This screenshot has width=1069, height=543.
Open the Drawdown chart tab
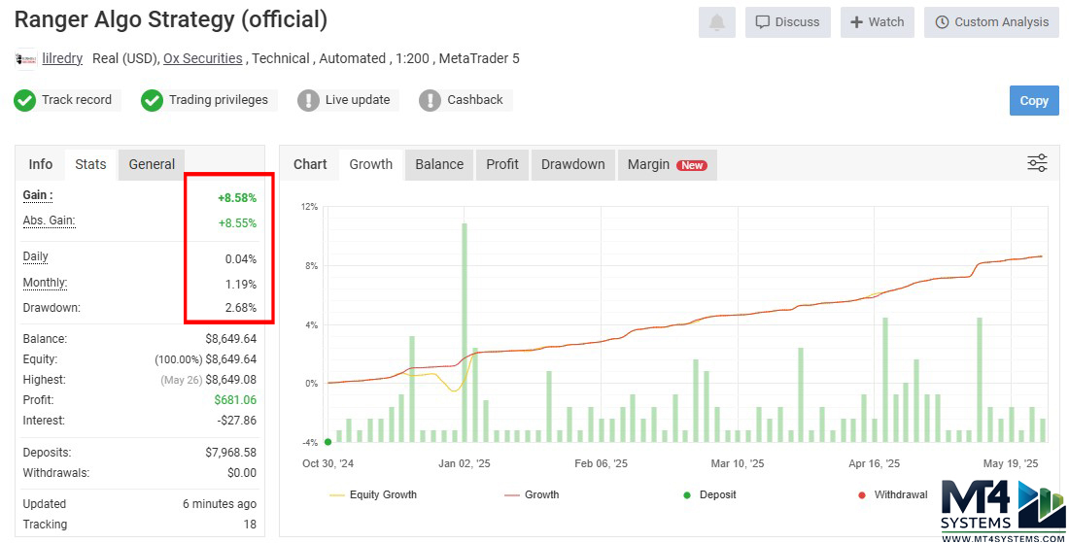572,164
